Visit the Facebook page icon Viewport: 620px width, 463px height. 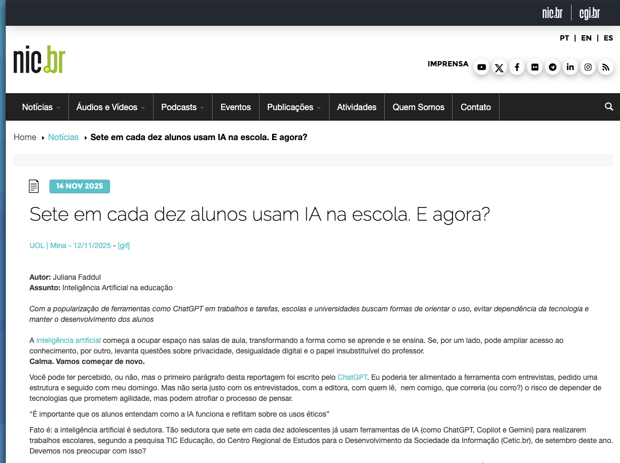[x=517, y=67]
